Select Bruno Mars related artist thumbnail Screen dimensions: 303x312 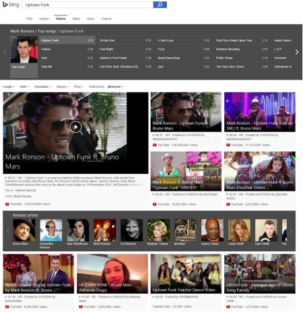pos(24,230)
